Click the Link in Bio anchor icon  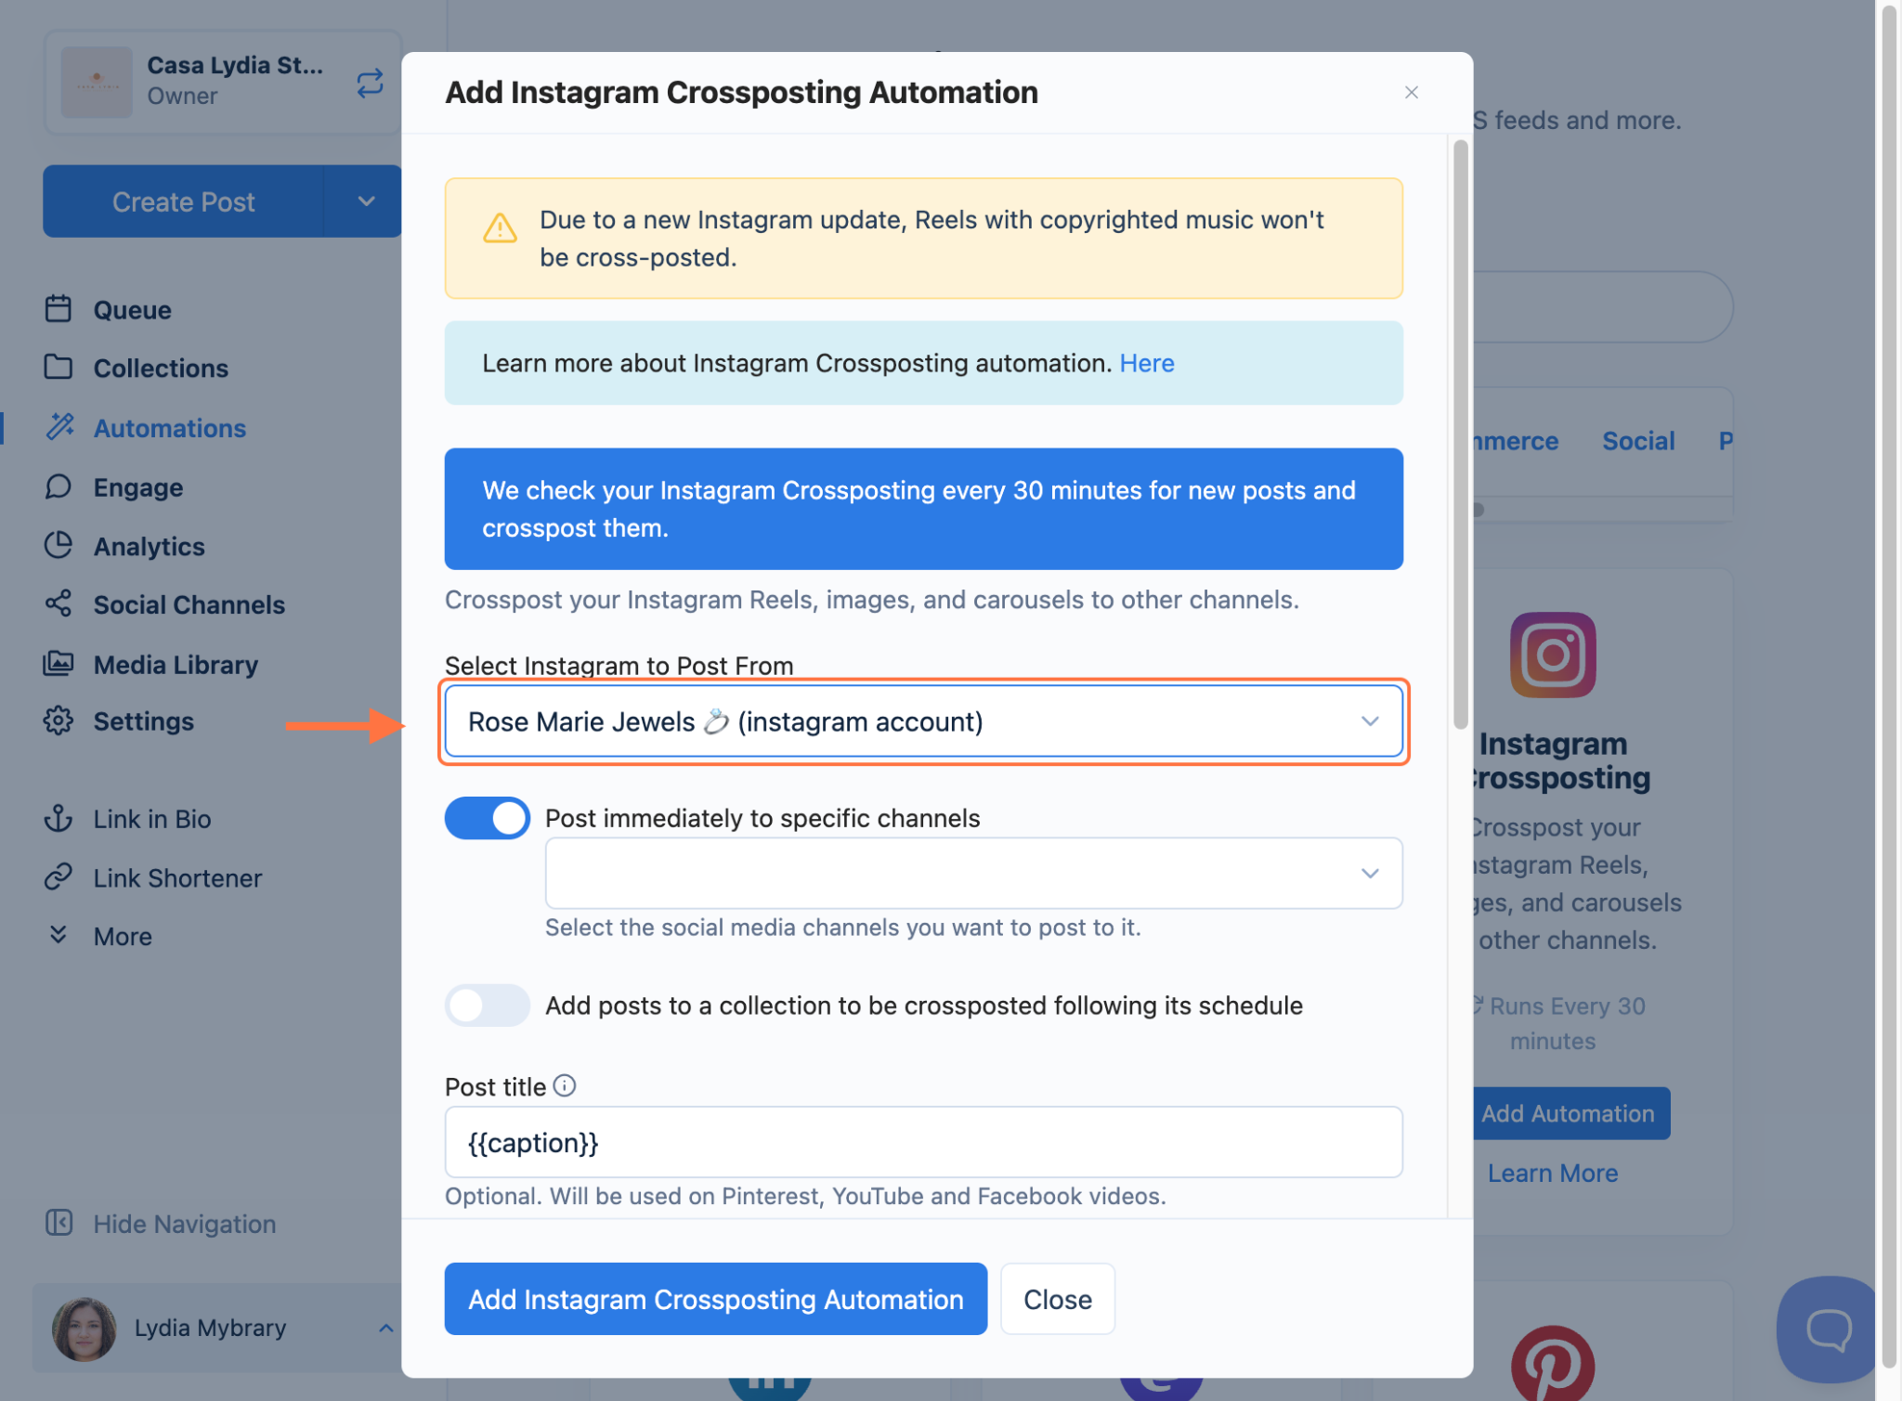tap(58, 819)
